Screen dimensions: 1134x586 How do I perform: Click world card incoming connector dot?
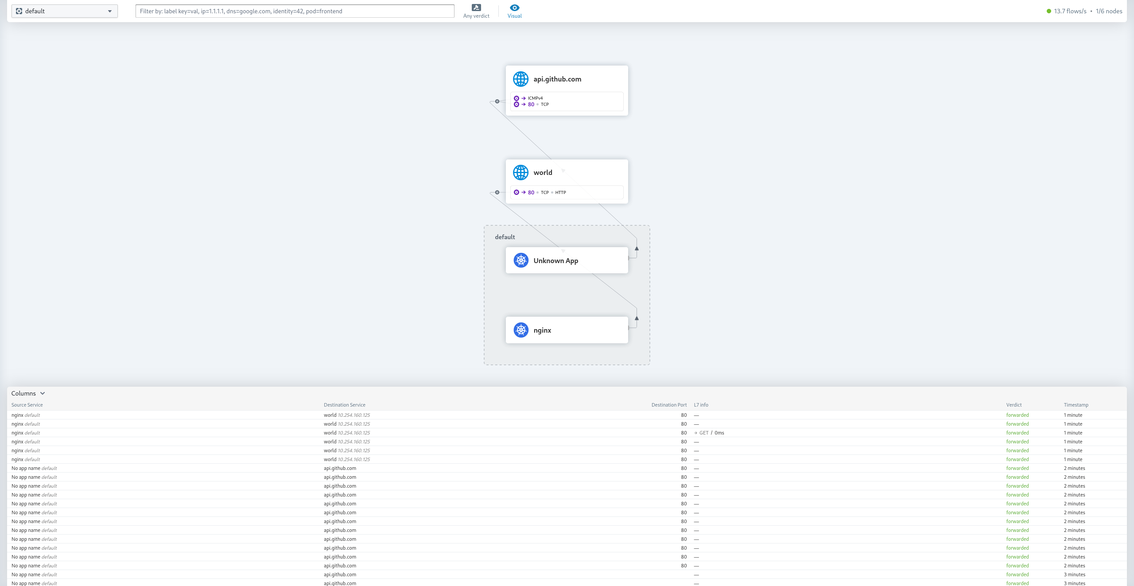pyautogui.click(x=497, y=192)
